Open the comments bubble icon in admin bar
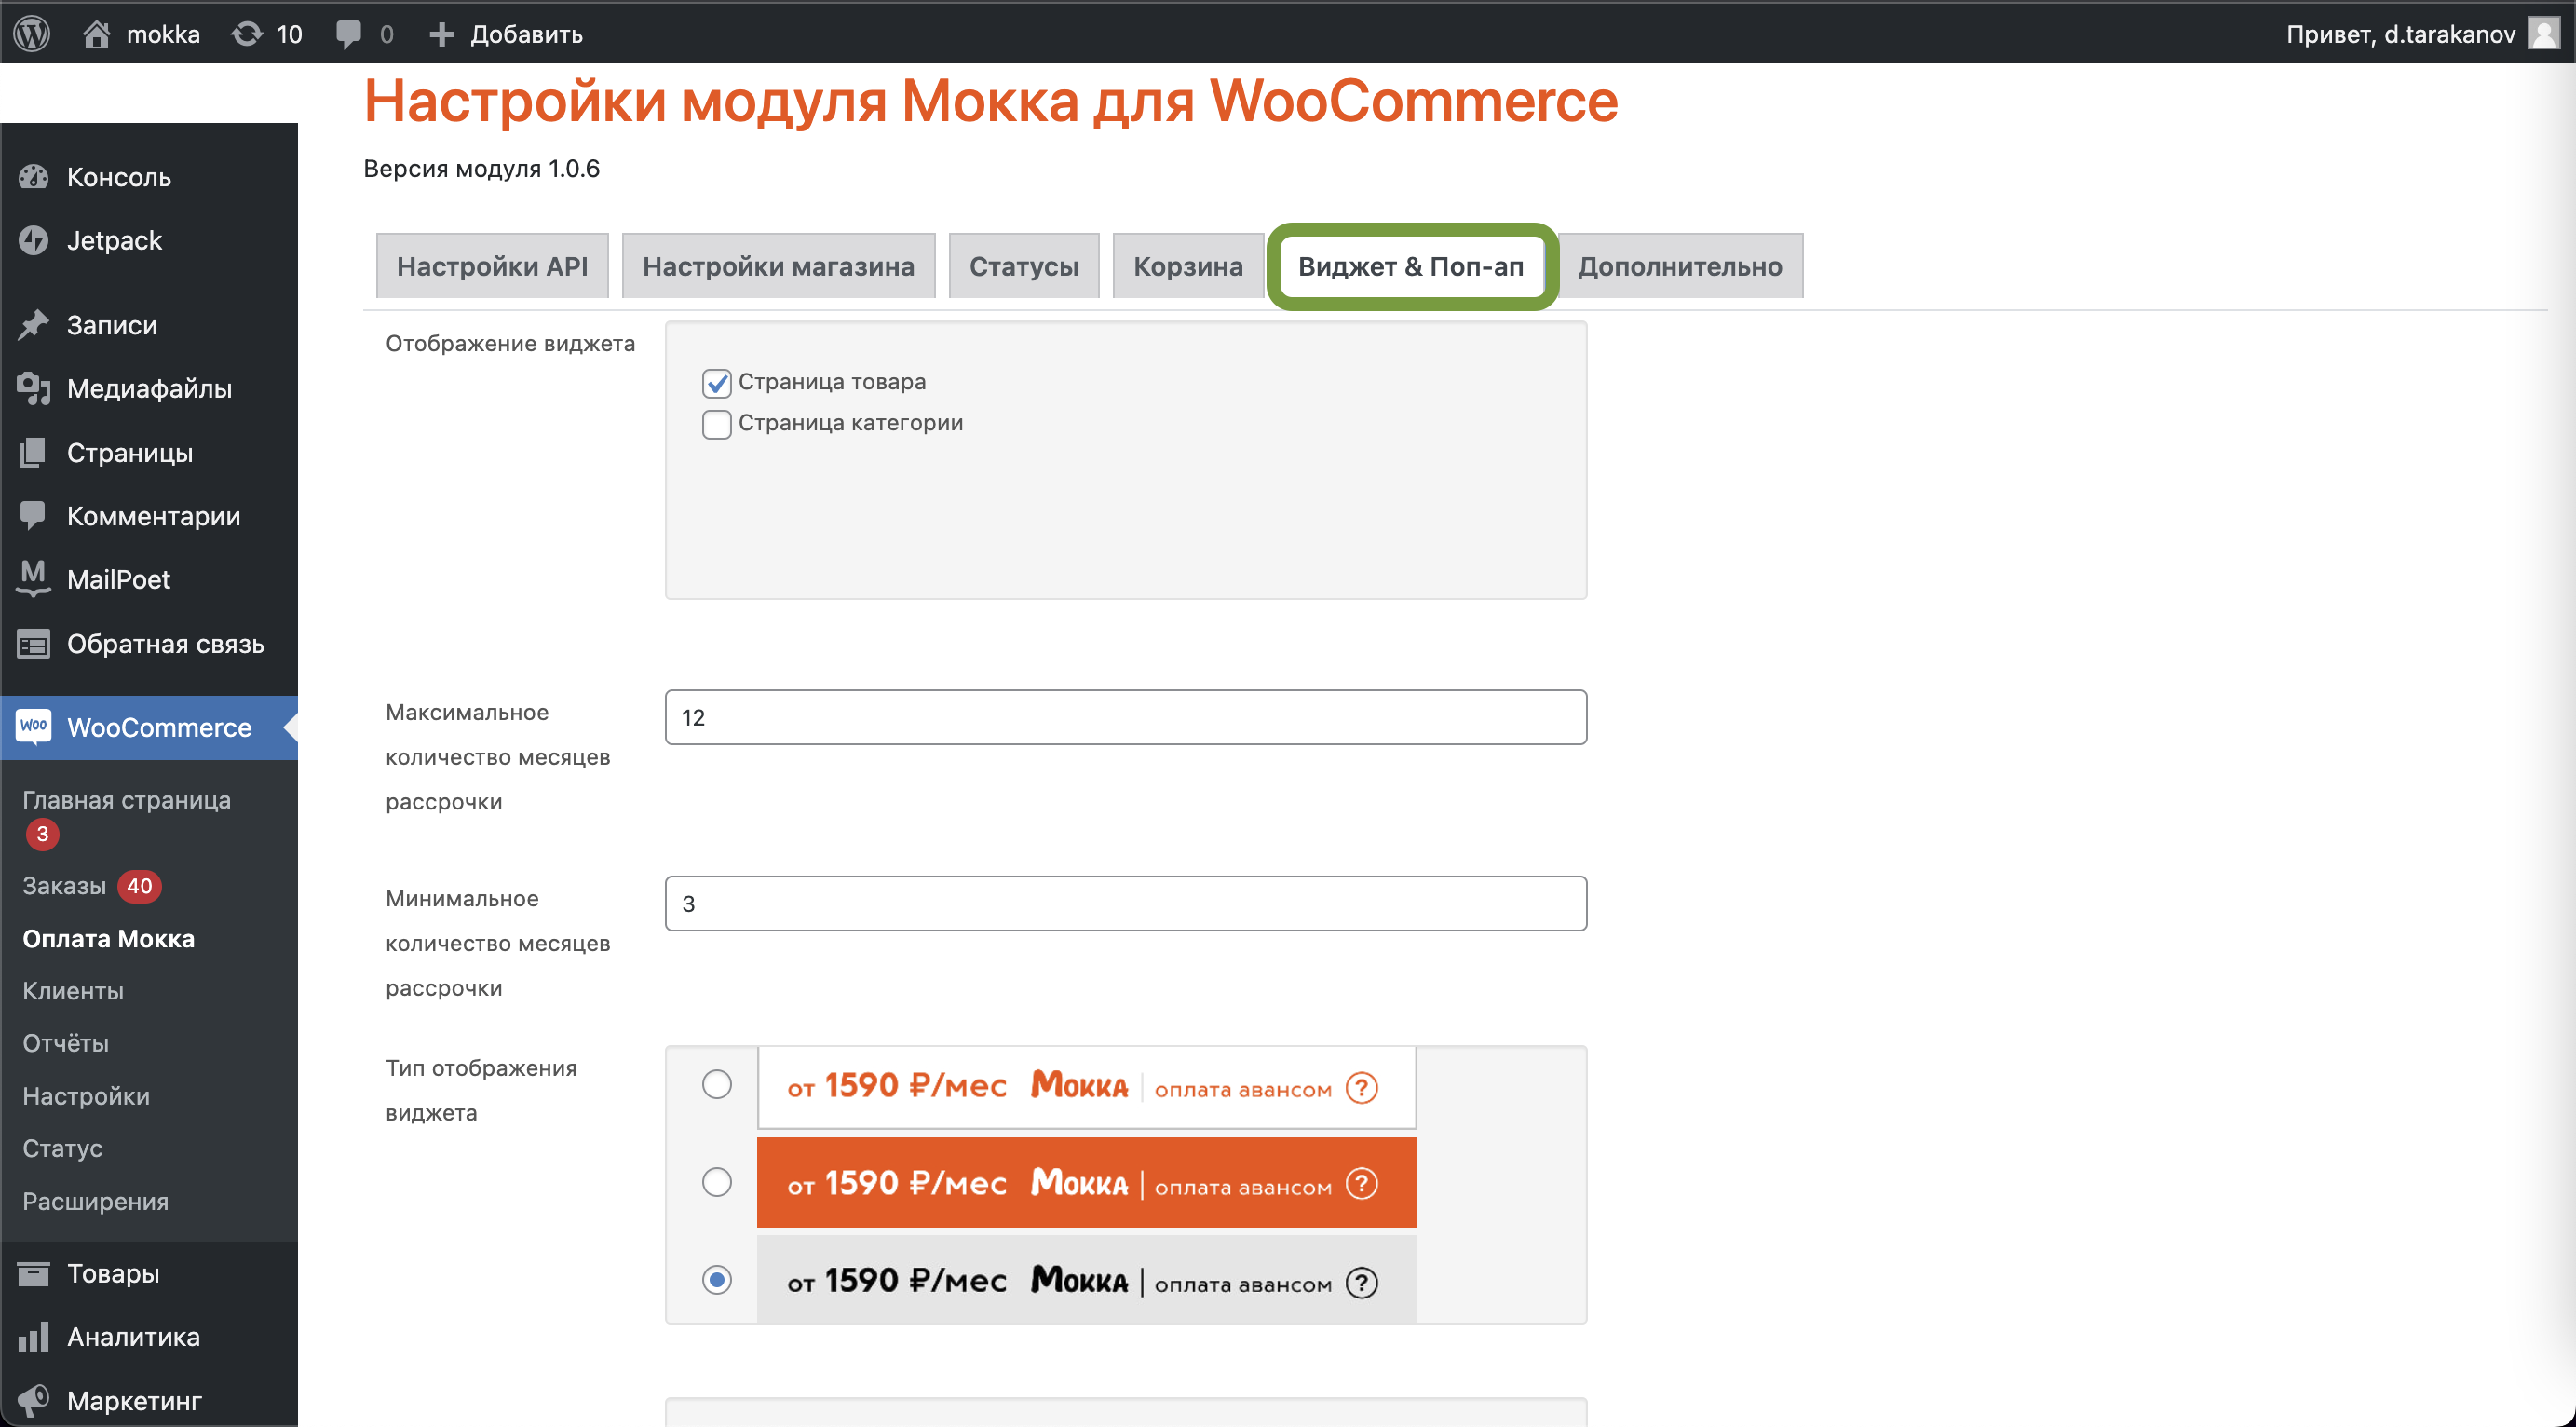The height and width of the screenshot is (1427, 2576). pos(348,34)
